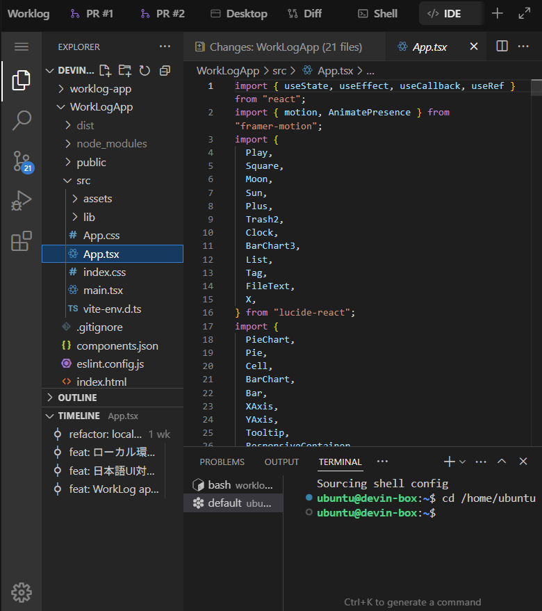Open the new terminal launch profile dropdown
Image resolution: width=542 pixels, height=611 pixels.
(463, 462)
